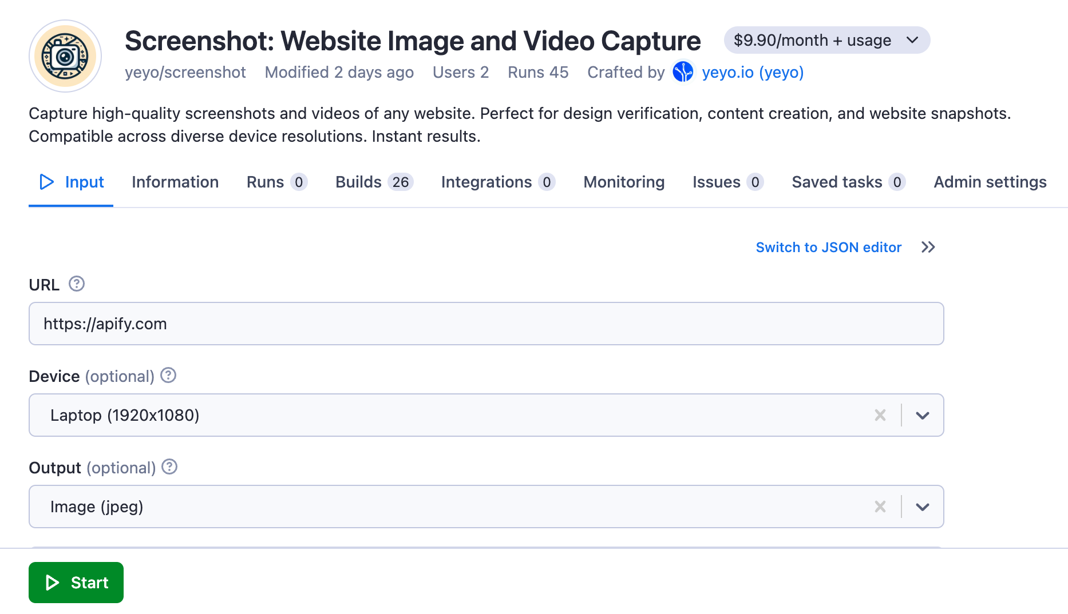Open the pricing dropdown showing $9.90/month + usage
The image size is (1068, 614).
point(911,40)
